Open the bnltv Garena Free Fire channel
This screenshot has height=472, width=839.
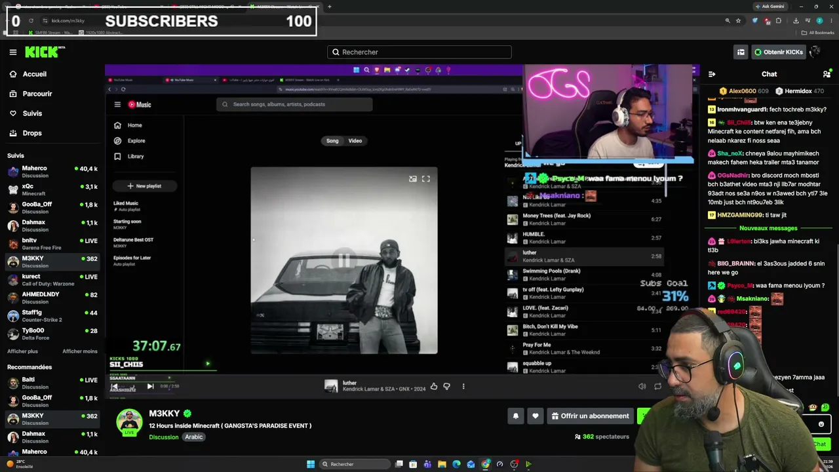coord(52,244)
